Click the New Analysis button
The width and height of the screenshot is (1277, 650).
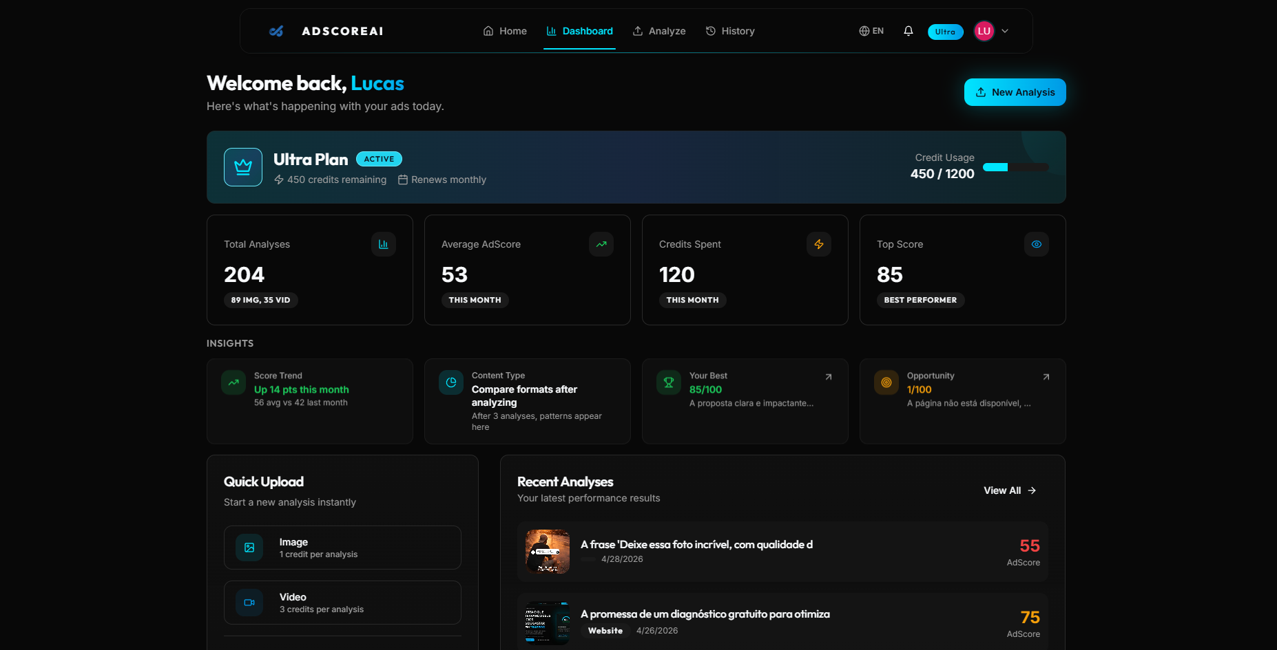click(1014, 91)
